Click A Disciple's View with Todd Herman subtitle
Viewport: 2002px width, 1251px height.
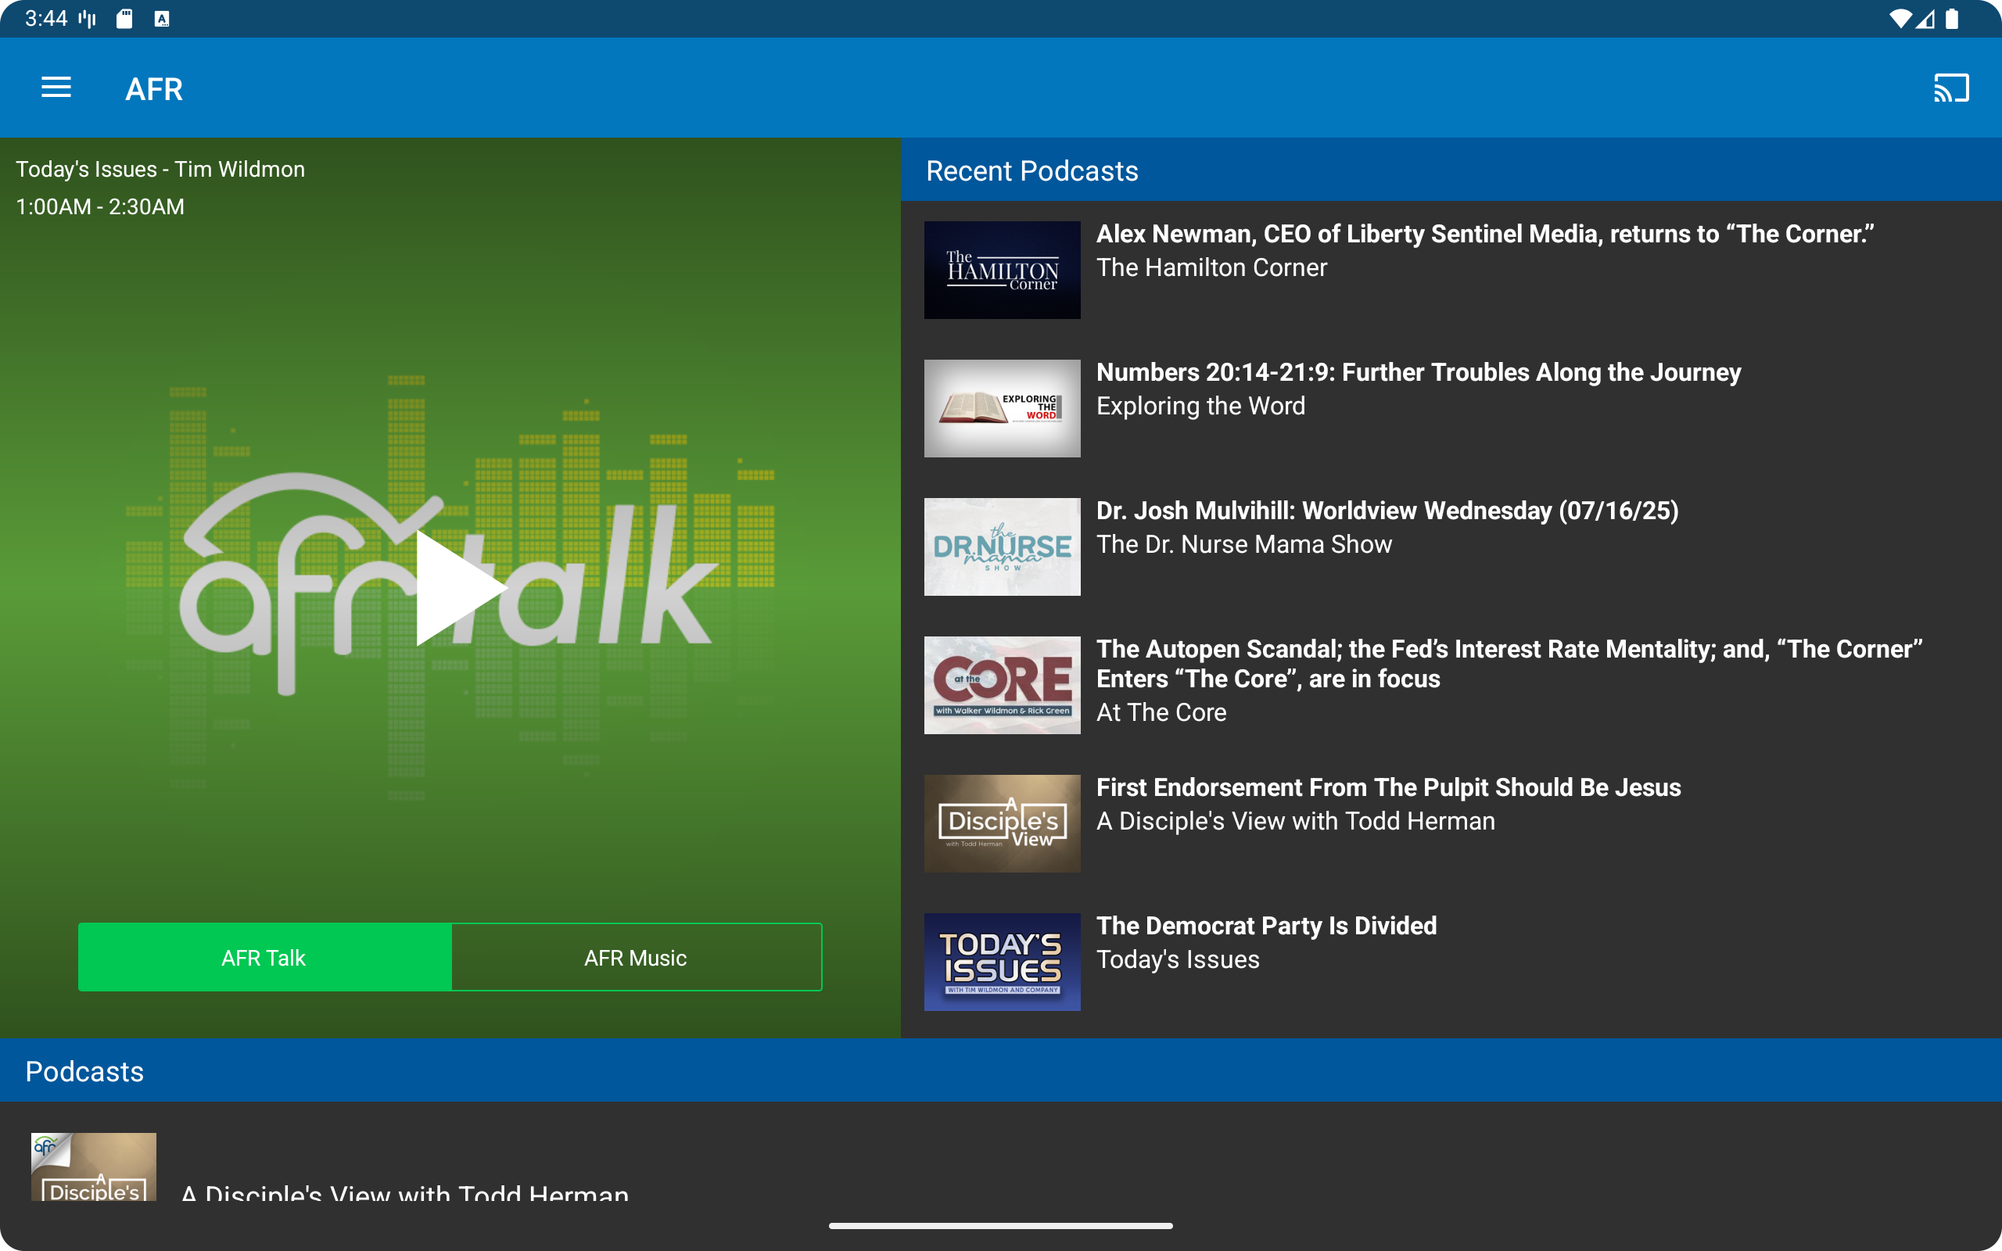[x=1295, y=822]
